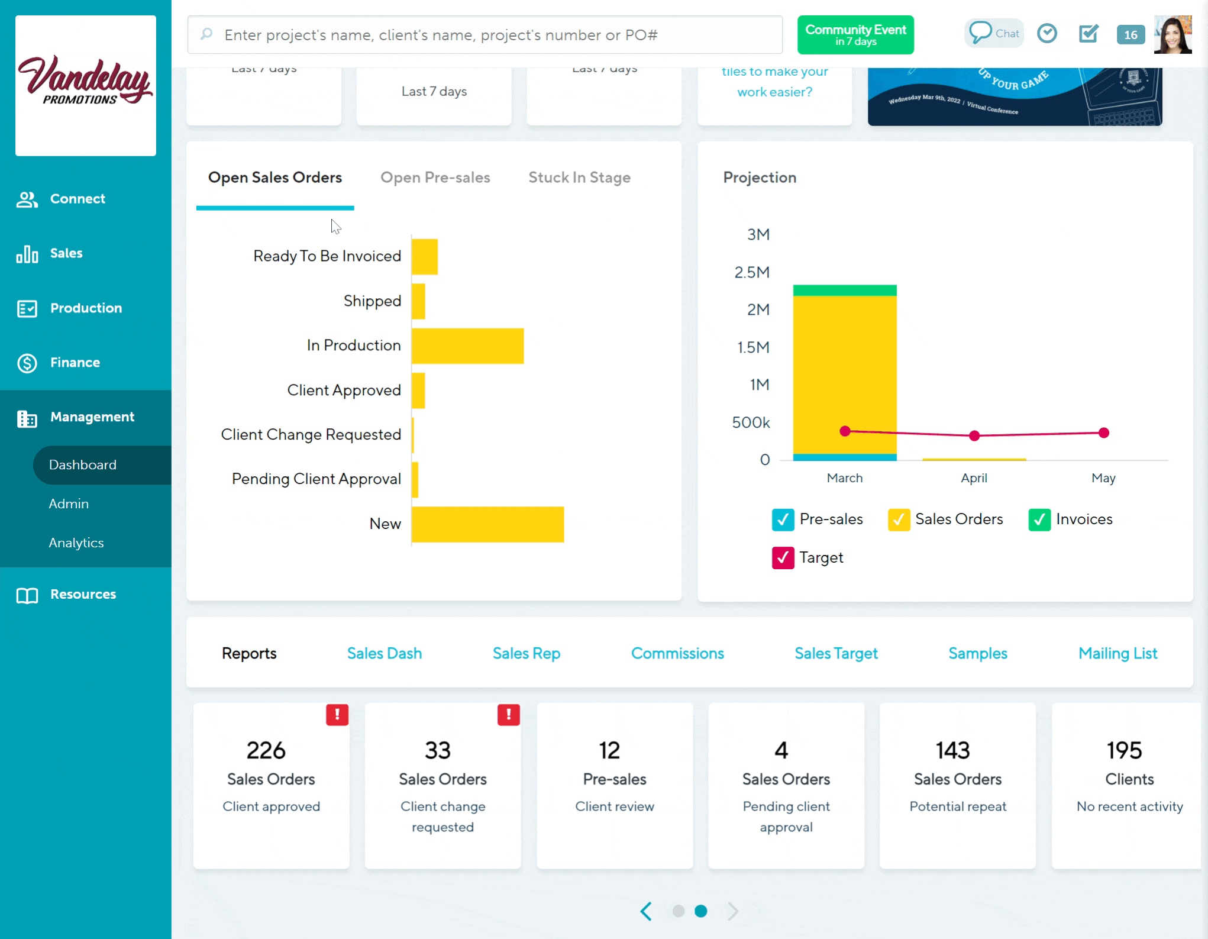Collapse the Management sidebar section
This screenshot has width=1208, height=939.
(x=92, y=417)
